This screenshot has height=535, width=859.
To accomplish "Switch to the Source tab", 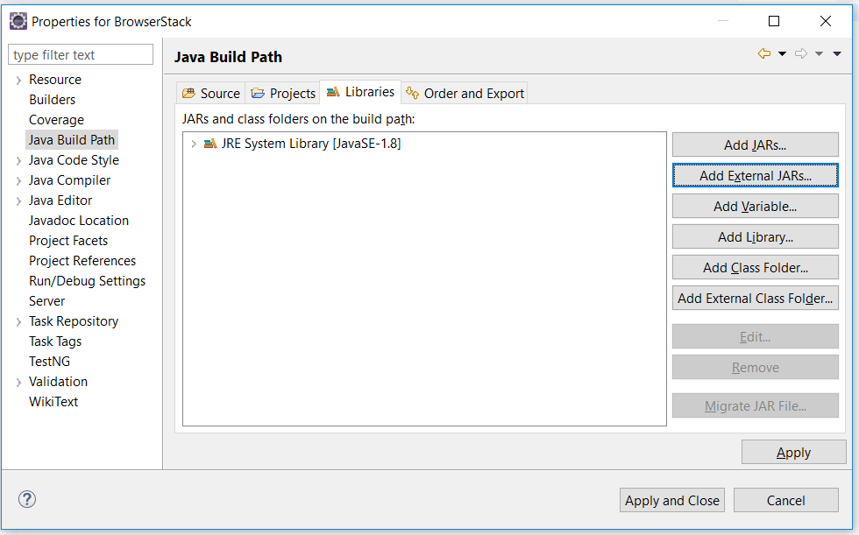I will point(211,93).
